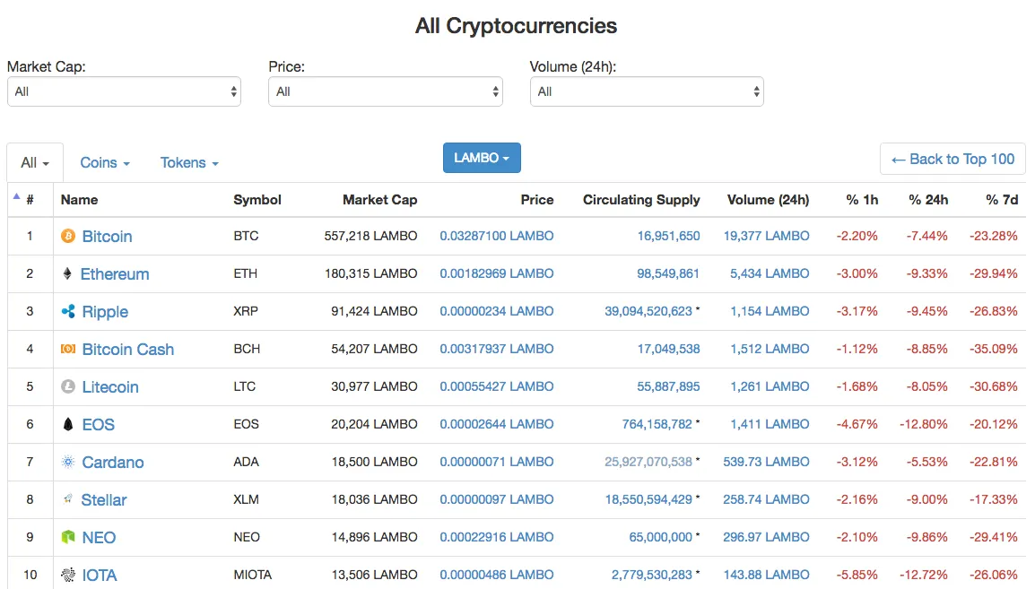
Task: Open the Cardano link
Action: (113, 462)
